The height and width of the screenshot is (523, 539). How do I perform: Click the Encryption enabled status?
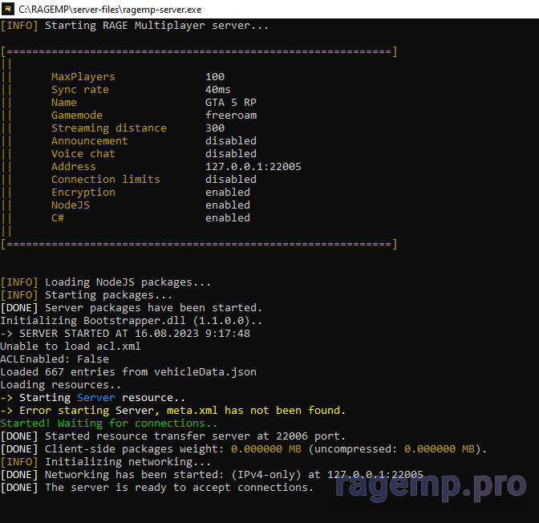coord(228,193)
